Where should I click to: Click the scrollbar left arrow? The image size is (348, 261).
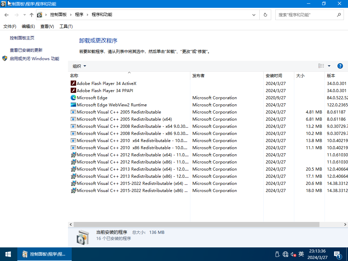(x=71, y=225)
